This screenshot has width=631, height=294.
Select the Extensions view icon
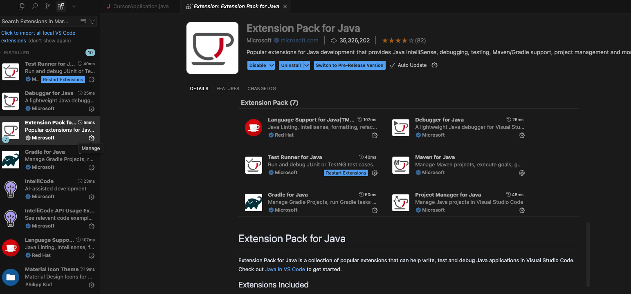point(61,7)
